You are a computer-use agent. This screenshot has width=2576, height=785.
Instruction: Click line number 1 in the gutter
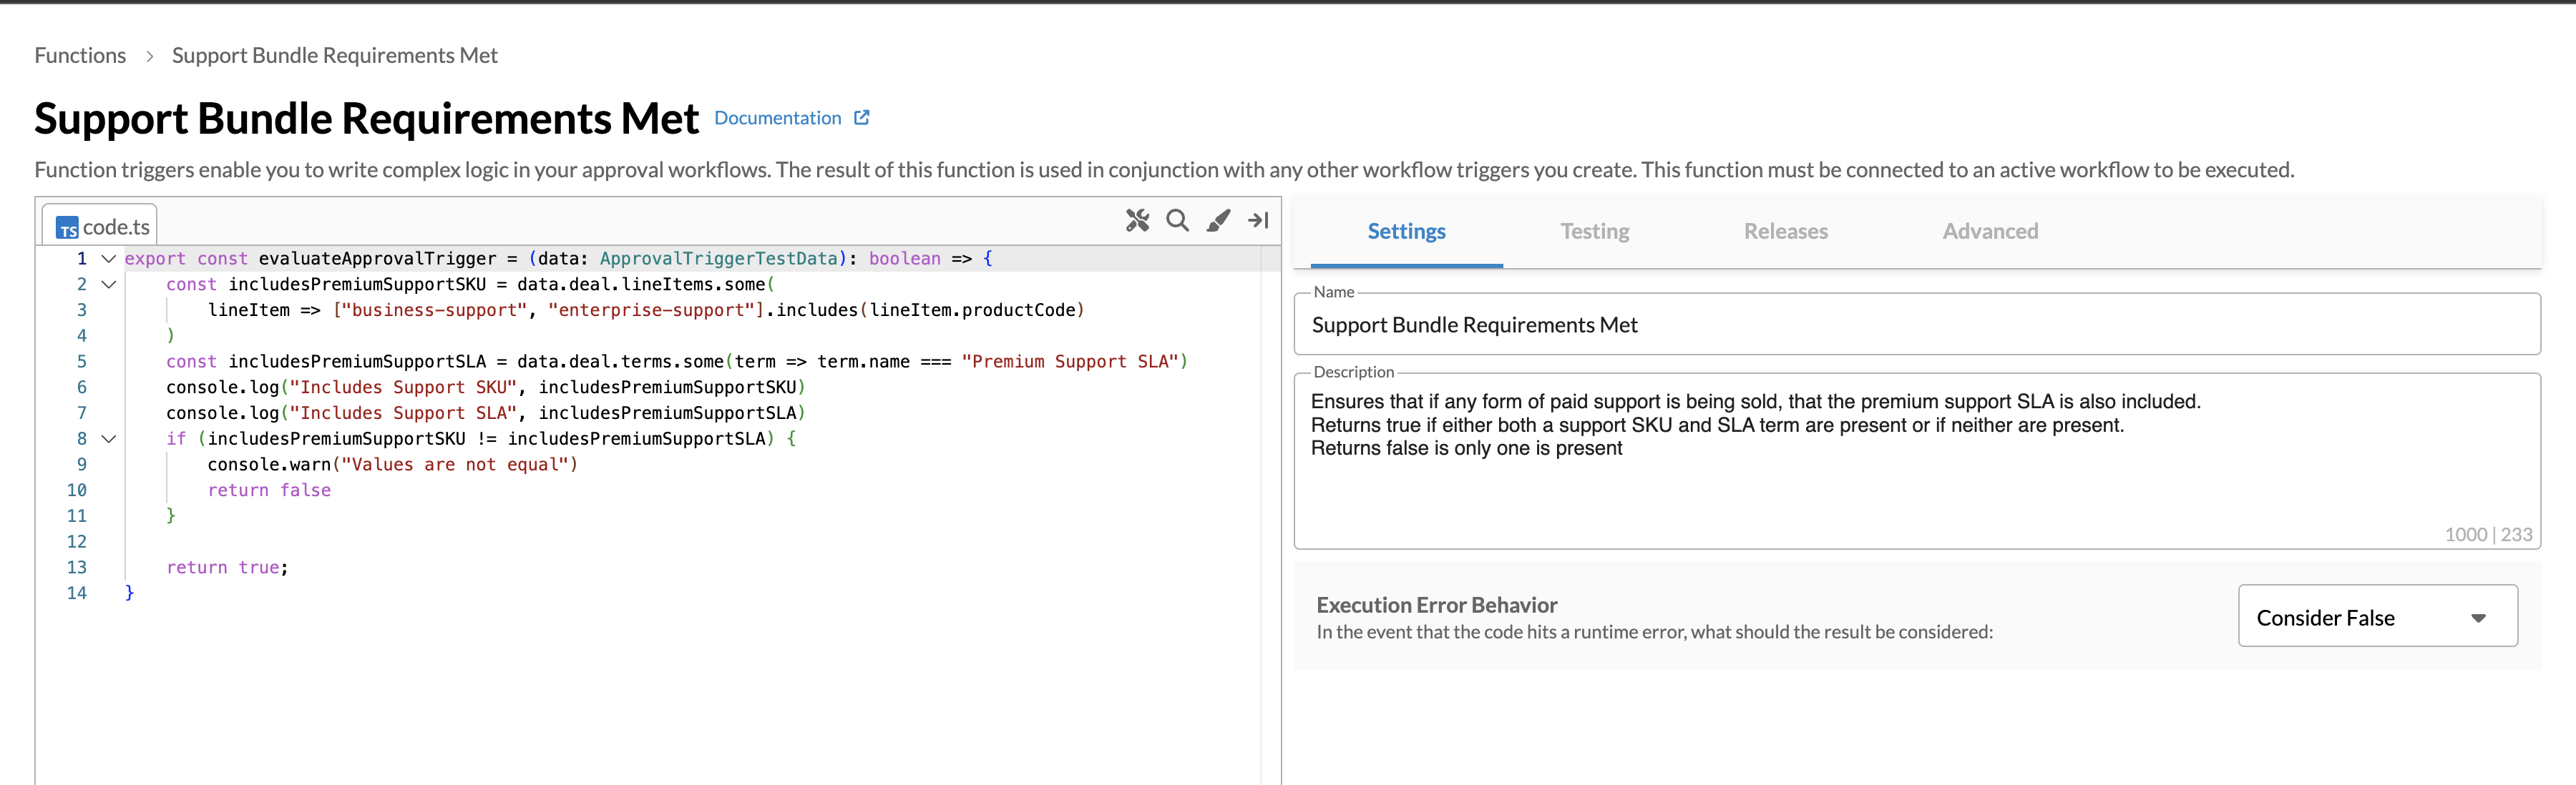[x=82, y=259]
